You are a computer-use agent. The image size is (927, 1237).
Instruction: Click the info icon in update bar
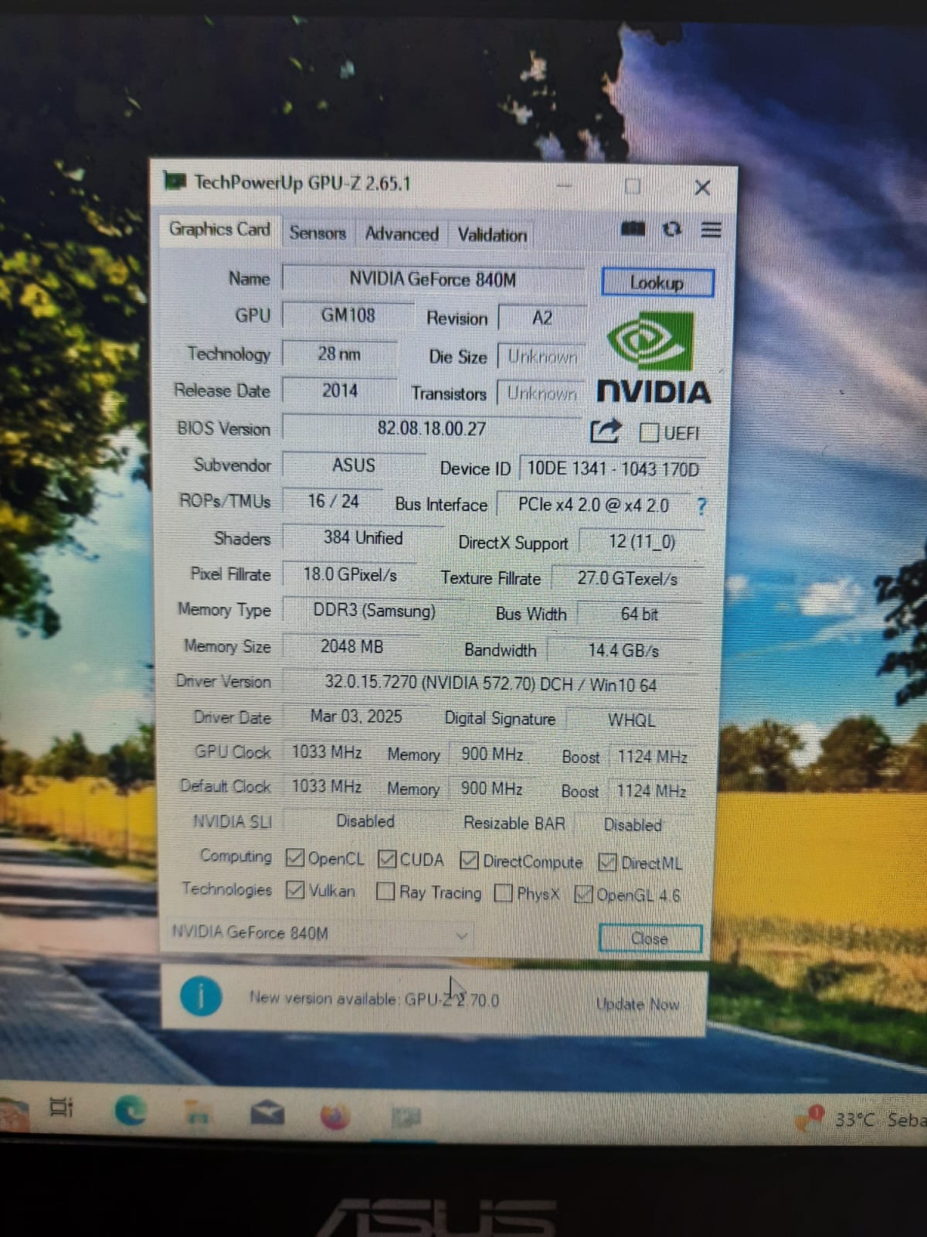[201, 997]
